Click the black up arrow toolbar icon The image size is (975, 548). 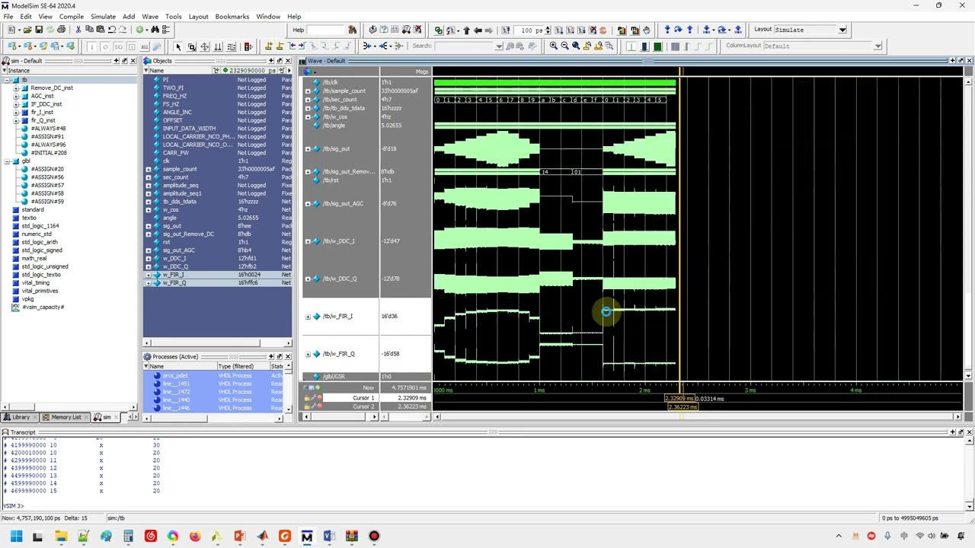466,30
